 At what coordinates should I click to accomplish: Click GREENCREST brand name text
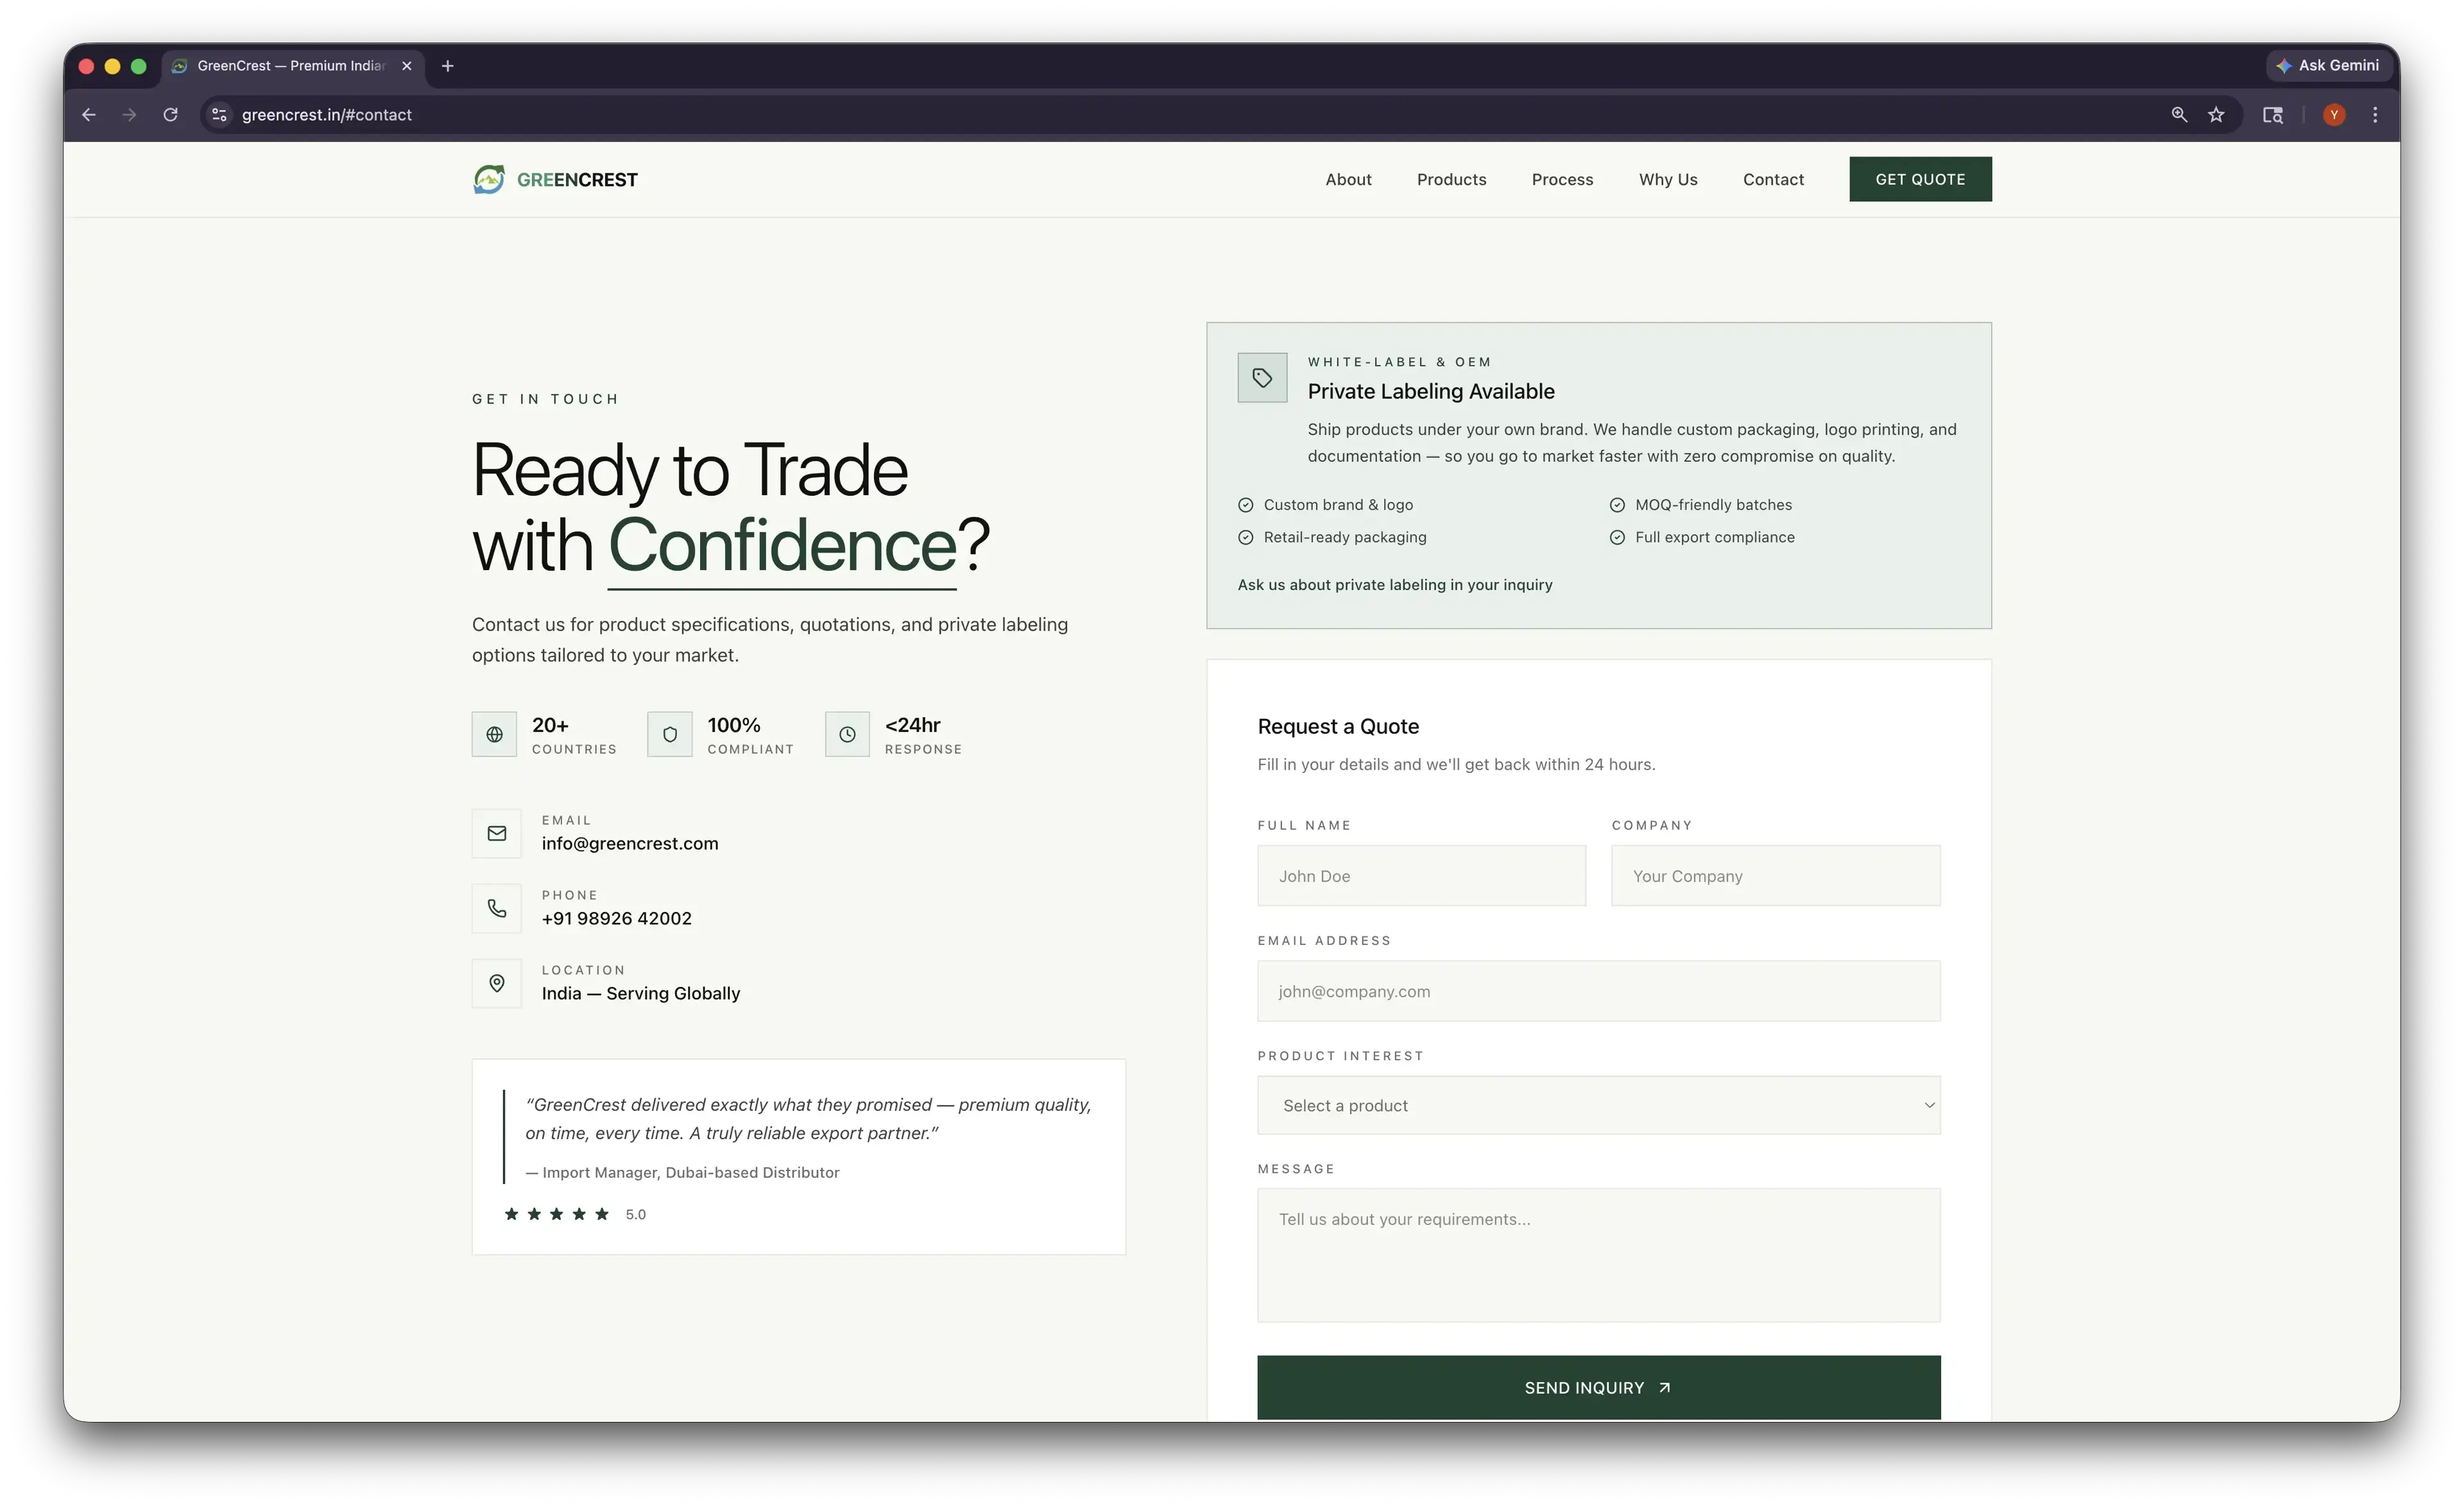tap(577, 180)
